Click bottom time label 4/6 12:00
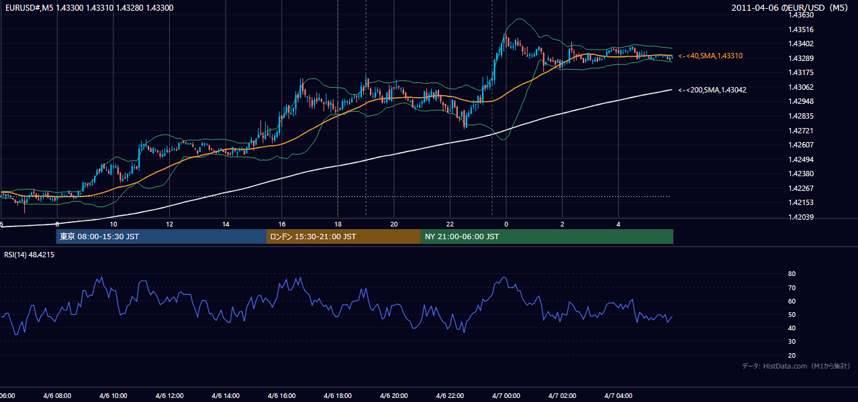Screen dimensions: 858x402 pos(169,396)
